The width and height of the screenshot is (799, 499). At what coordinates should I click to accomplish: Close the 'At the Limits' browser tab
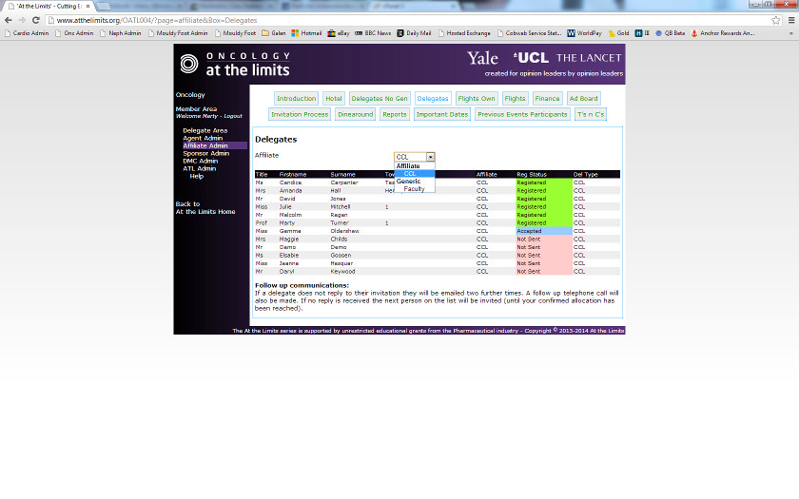(88, 6)
